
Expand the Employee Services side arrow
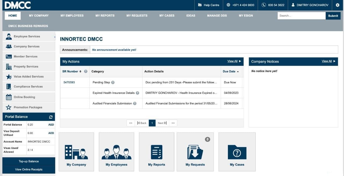click(x=55, y=37)
